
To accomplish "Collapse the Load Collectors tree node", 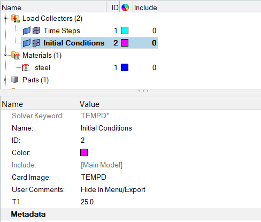I will tap(5, 18).
